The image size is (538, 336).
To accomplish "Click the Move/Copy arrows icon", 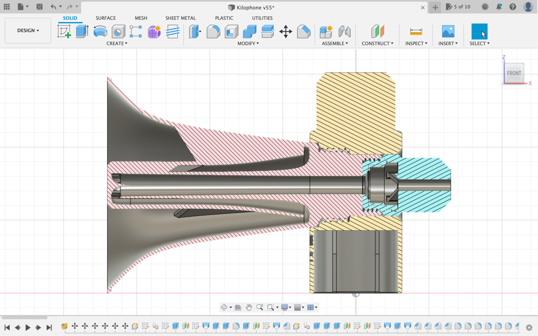I will (286, 31).
